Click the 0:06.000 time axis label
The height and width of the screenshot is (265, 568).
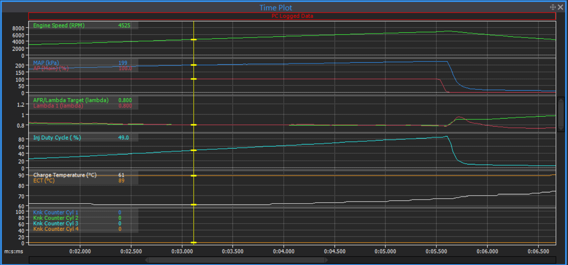coord(487,252)
